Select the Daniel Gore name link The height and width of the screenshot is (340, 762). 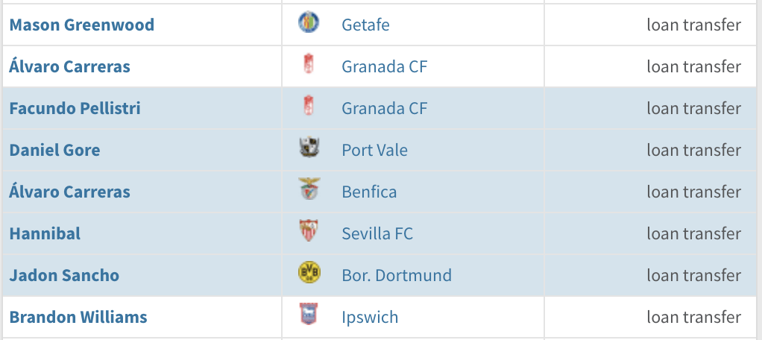pyautogui.click(x=54, y=150)
